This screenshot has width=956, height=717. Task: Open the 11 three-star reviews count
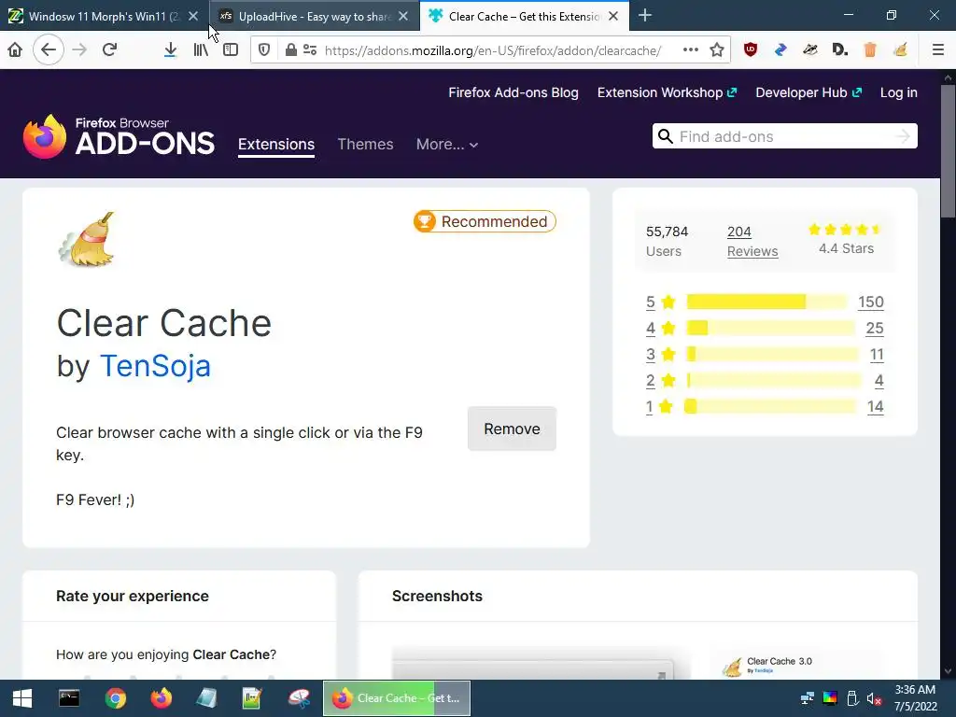[877, 354]
